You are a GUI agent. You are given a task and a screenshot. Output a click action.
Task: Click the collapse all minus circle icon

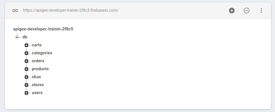click(246, 11)
